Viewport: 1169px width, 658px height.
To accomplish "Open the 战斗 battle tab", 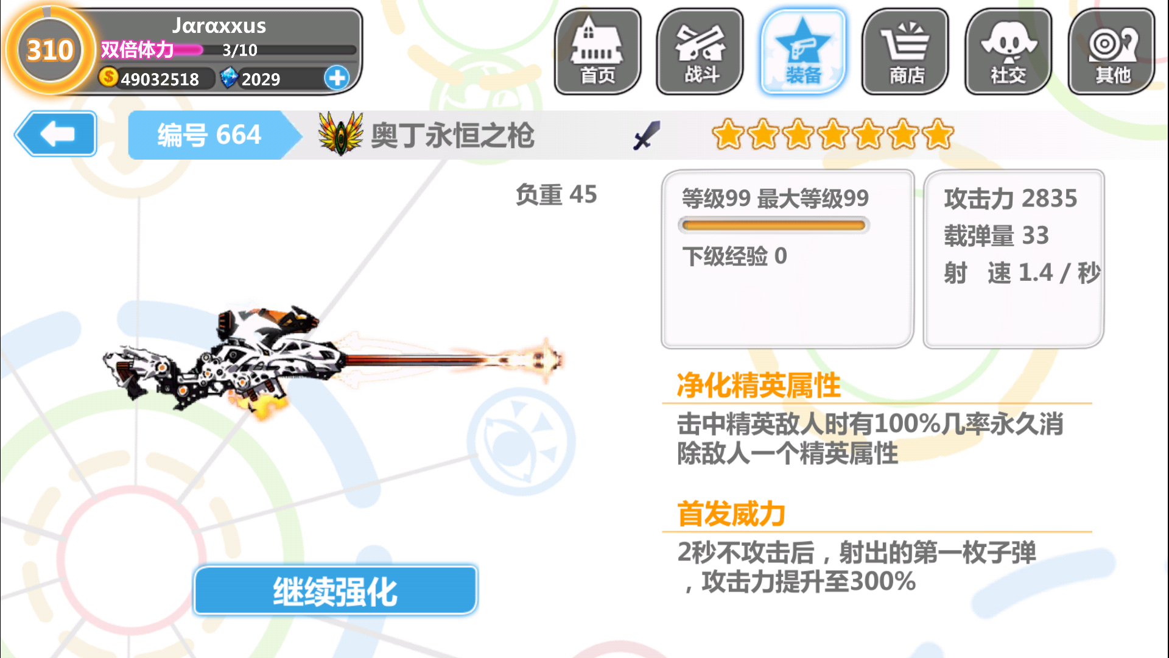I will pos(700,51).
